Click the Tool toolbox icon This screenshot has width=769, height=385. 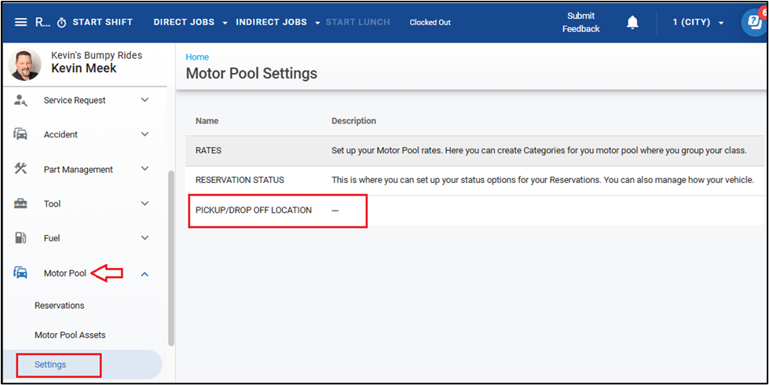[x=21, y=203]
